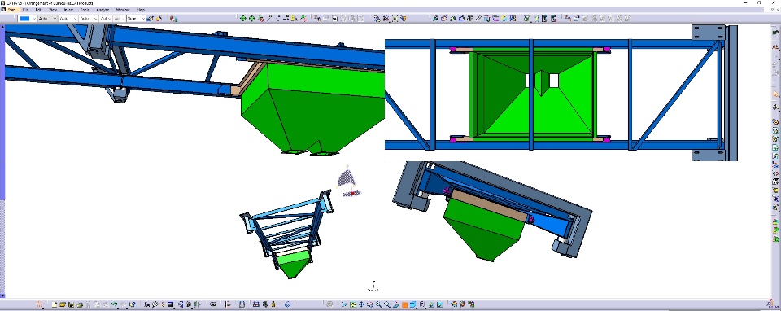Click the Pan four-arrow view icon
The height and width of the screenshot is (311, 781).
click(x=361, y=304)
